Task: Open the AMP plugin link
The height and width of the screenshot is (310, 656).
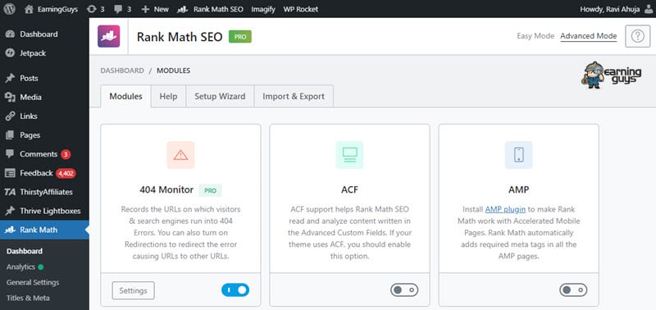Action: (x=505, y=209)
